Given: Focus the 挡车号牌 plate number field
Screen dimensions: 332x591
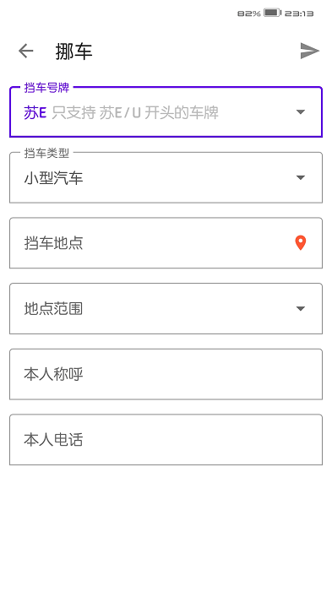Looking at the screenshot, I should pos(166,112).
